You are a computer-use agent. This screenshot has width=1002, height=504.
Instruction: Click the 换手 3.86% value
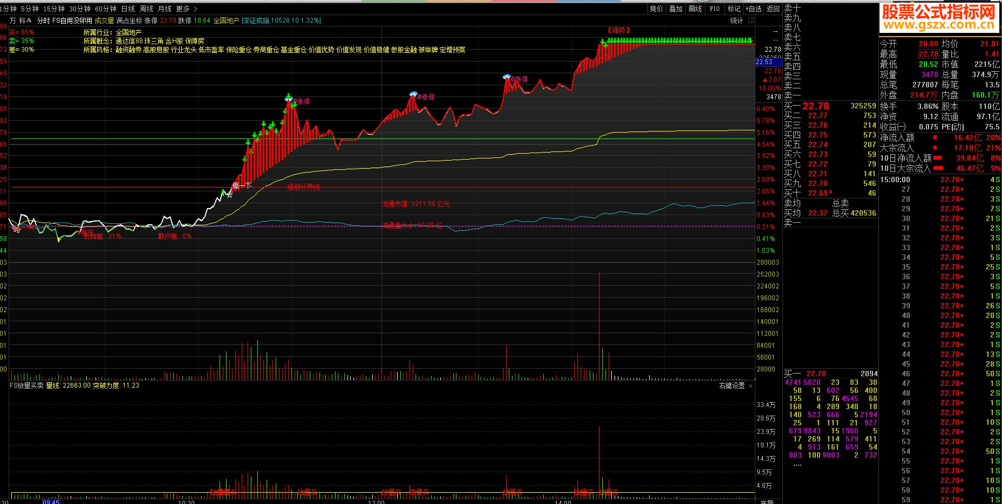point(928,107)
